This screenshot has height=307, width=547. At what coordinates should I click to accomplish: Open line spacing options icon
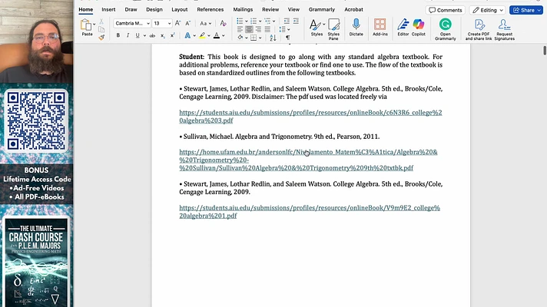click(x=283, y=30)
